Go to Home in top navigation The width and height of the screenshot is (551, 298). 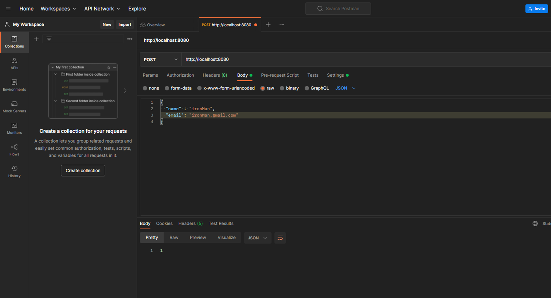tap(26, 9)
